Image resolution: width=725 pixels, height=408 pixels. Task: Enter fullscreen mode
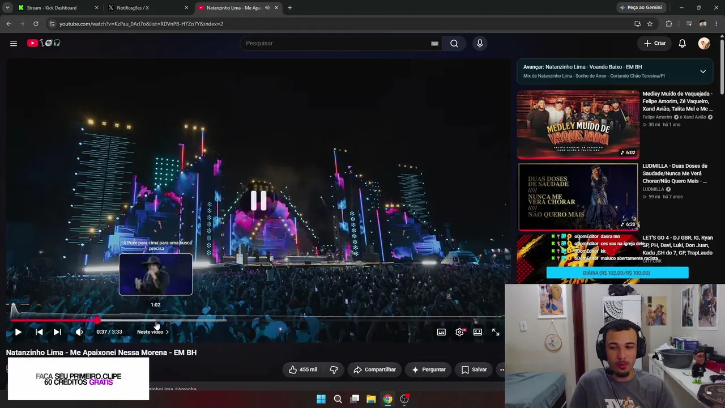[x=496, y=332]
